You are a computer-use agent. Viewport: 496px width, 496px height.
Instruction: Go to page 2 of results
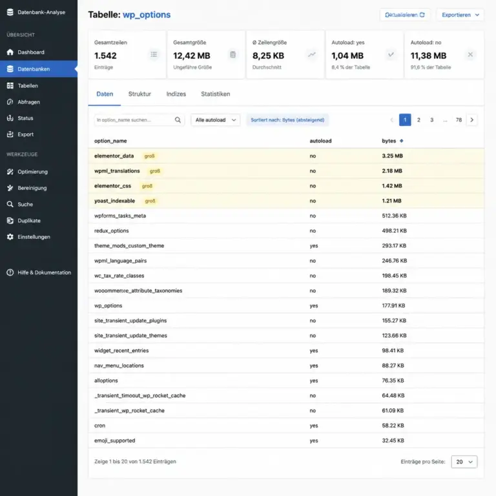(418, 120)
